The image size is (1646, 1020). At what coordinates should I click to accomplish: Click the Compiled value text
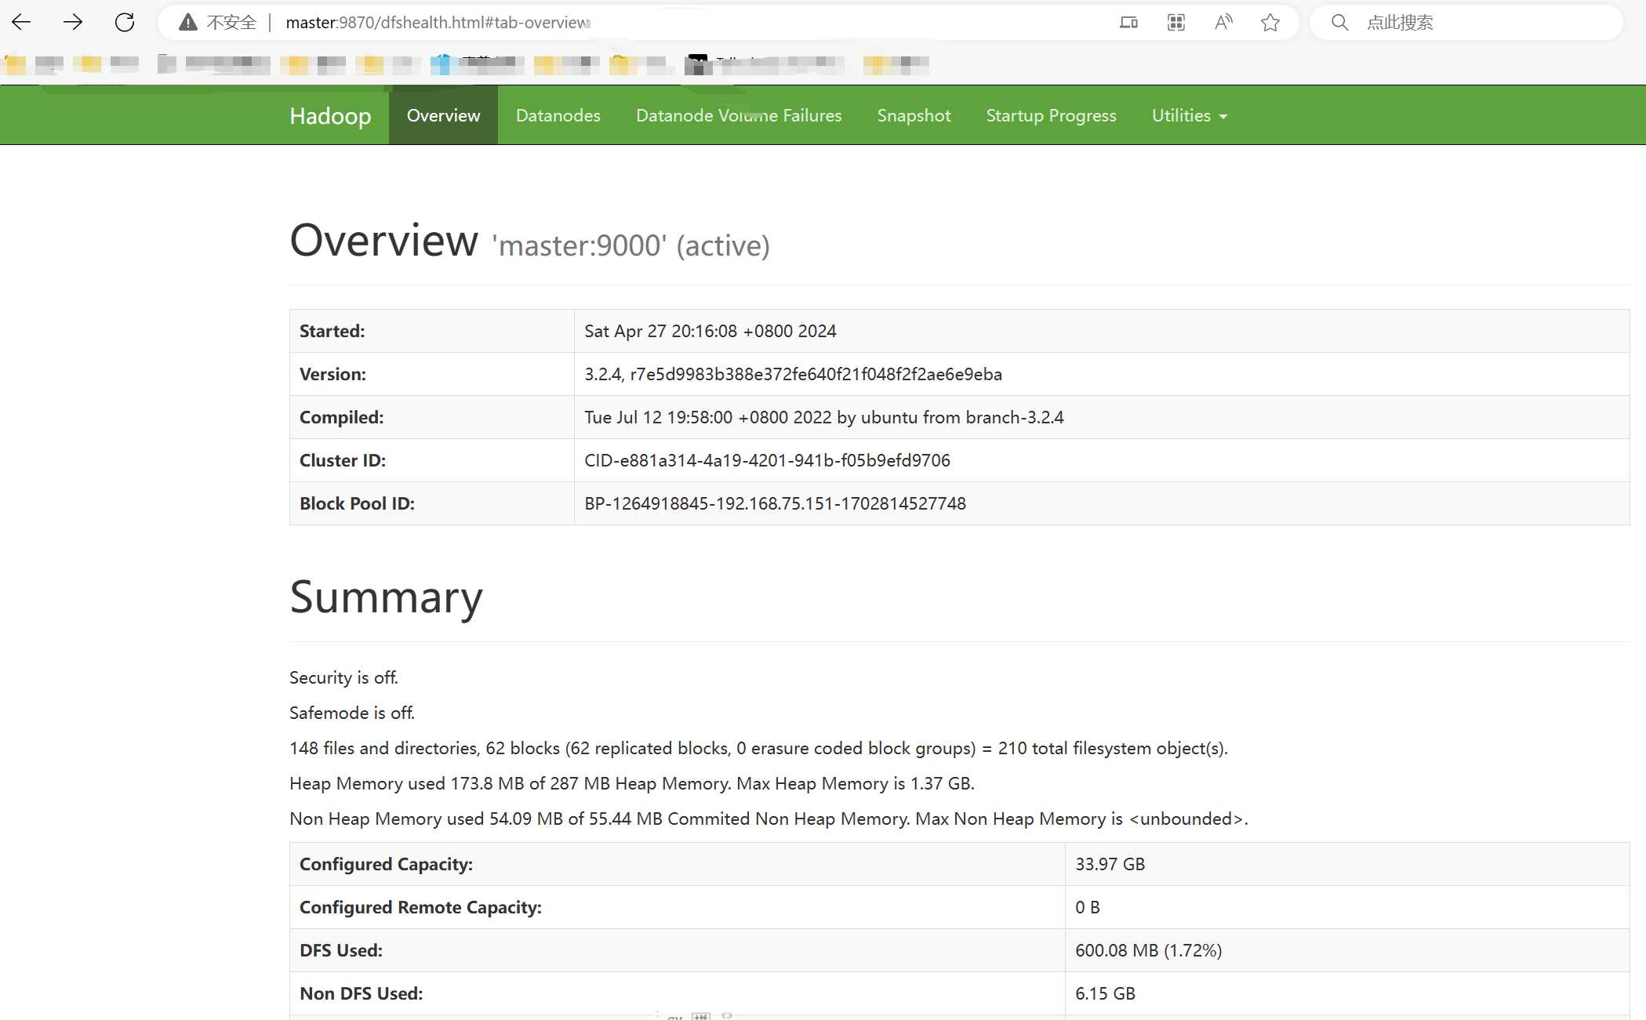click(x=823, y=417)
